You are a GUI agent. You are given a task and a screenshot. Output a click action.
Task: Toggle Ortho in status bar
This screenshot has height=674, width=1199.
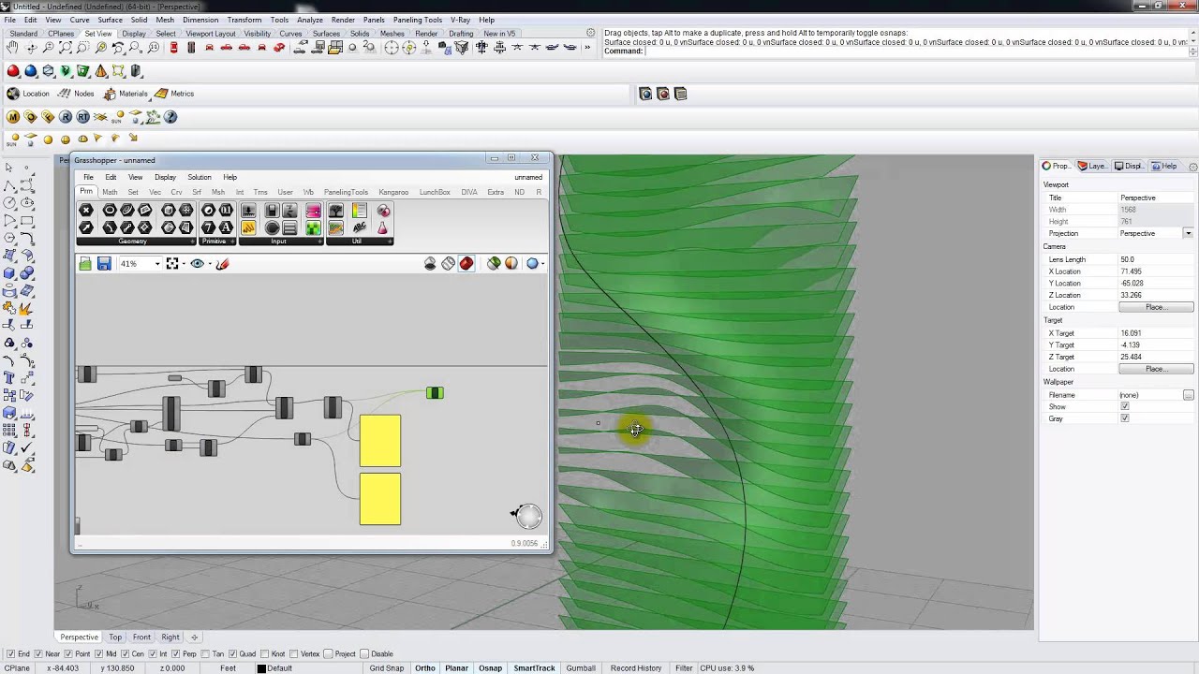click(425, 668)
